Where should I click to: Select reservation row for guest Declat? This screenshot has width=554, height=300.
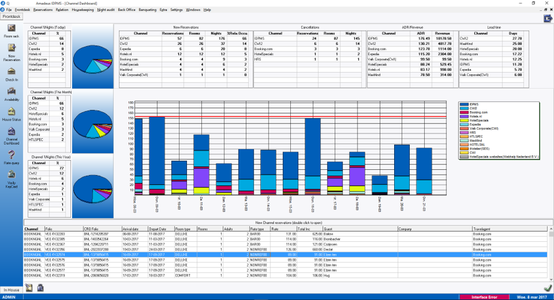click(285, 250)
